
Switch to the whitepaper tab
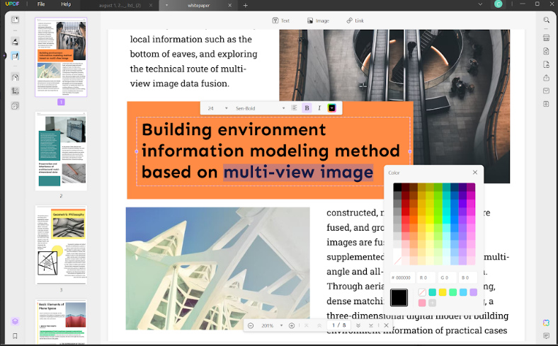click(198, 4)
